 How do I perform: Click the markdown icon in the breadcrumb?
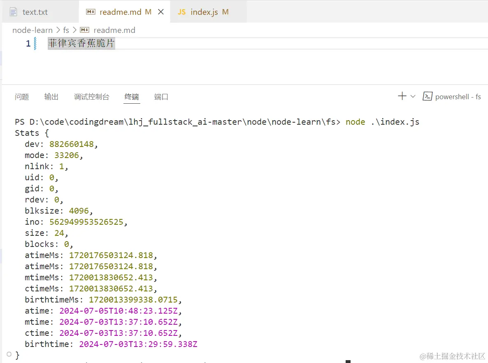(x=84, y=30)
